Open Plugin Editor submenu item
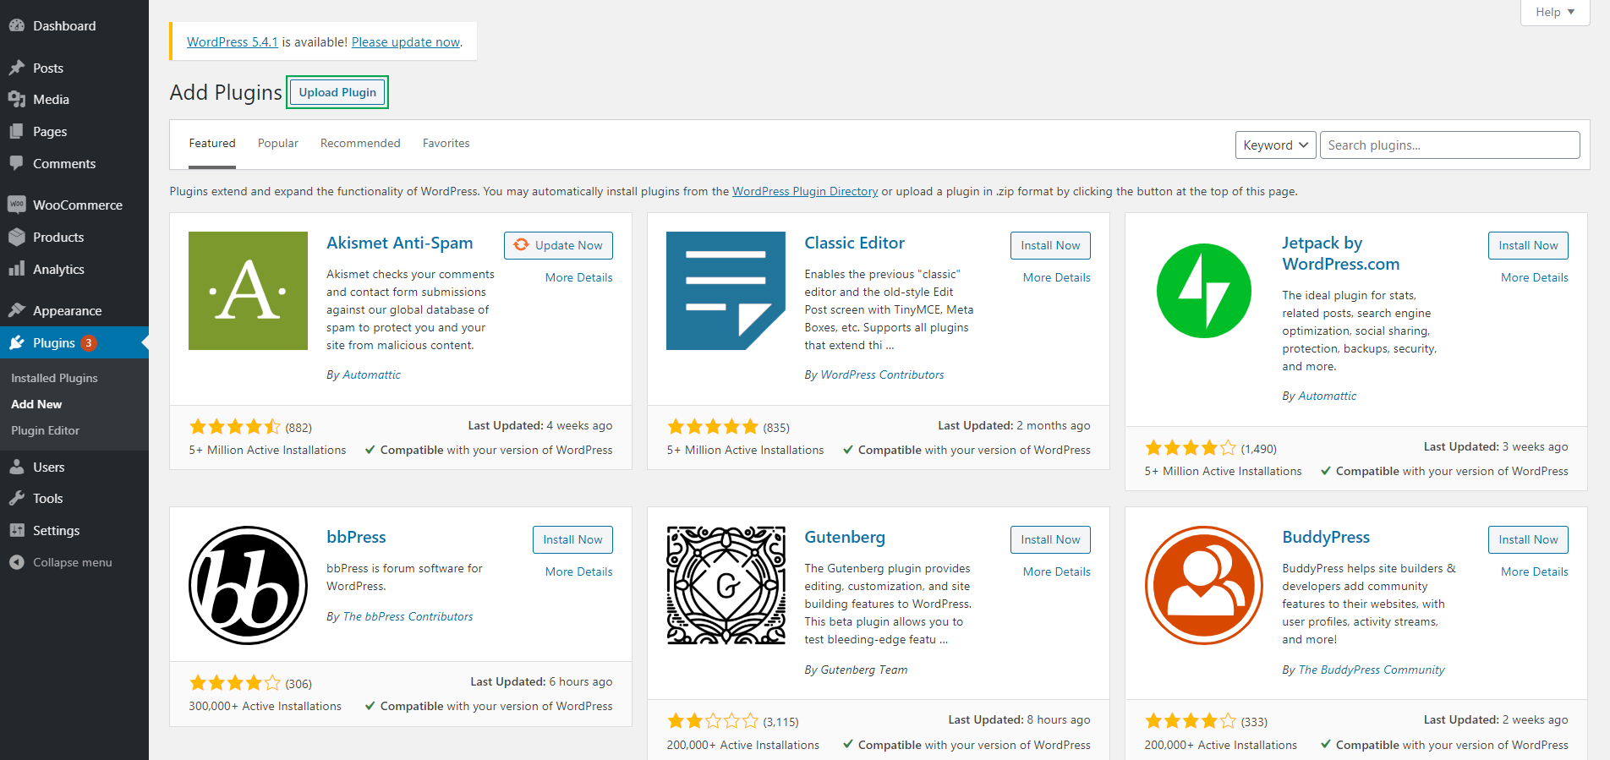The width and height of the screenshot is (1610, 760). pos(46,430)
